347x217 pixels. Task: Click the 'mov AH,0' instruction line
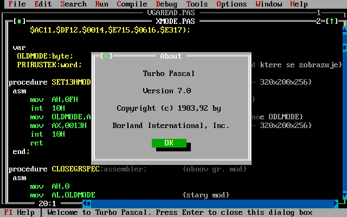(x=50, y=186)
